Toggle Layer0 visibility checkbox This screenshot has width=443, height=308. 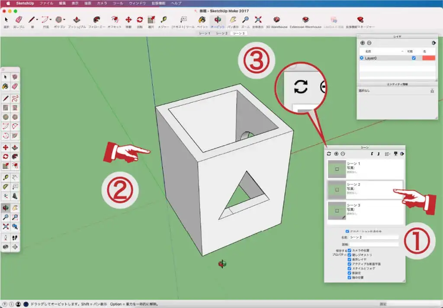click(414, 58)
